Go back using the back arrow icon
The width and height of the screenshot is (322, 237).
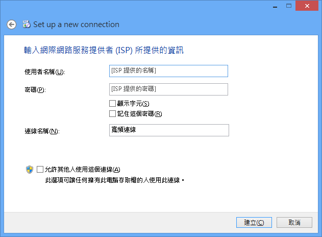click(12, 25)
